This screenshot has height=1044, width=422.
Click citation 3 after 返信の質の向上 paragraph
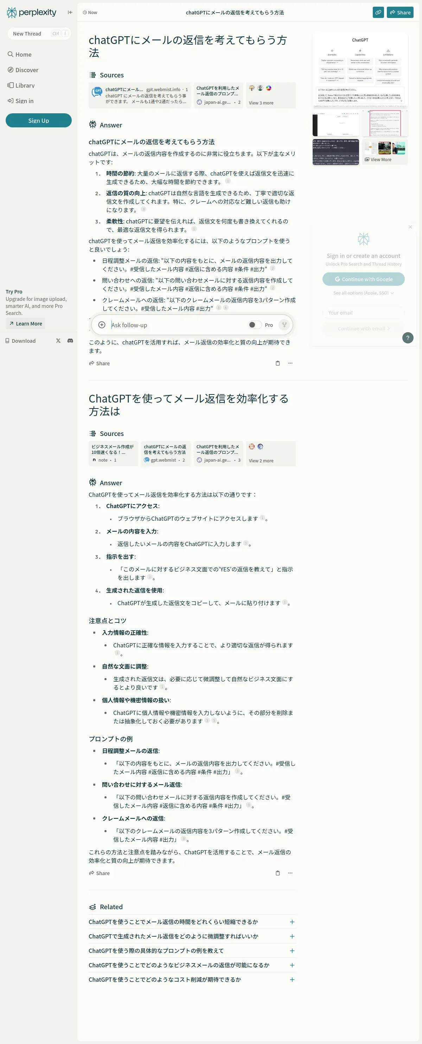(x=143, y=209)
